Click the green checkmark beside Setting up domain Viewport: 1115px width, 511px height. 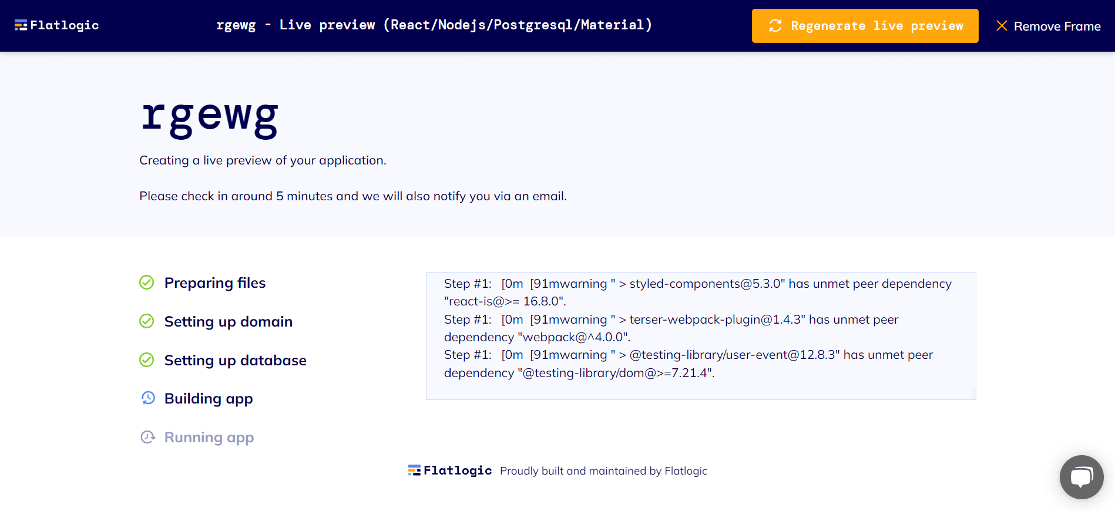pyautogui.click(x=146, y=321)
